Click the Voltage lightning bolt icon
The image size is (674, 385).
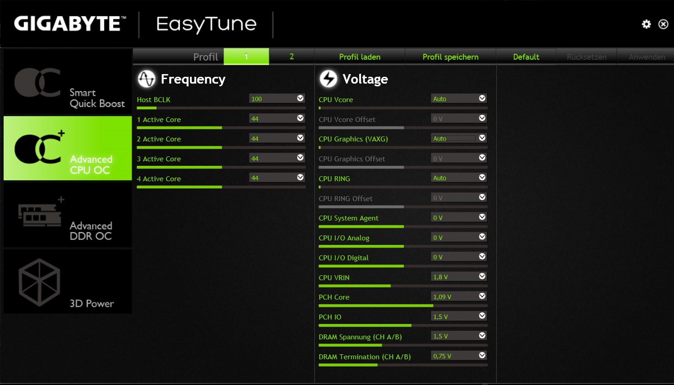[x=328, y=79]
